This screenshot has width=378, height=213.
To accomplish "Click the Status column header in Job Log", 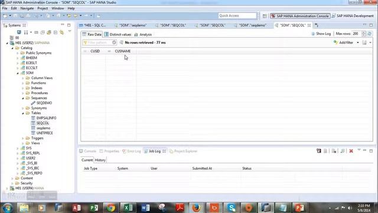I will coord(247,169).
